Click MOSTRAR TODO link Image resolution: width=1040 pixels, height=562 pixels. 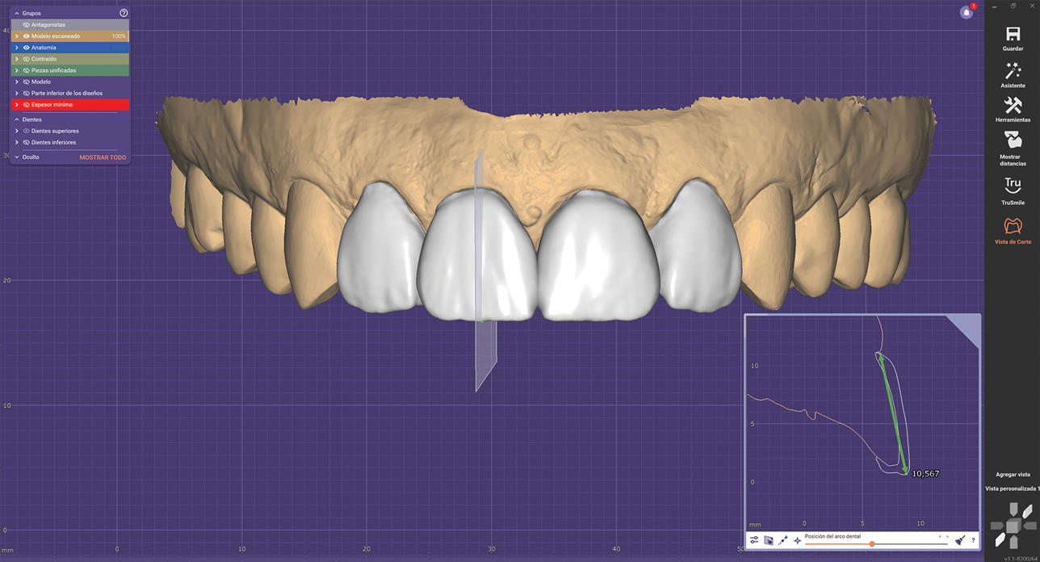coord(103,157)
